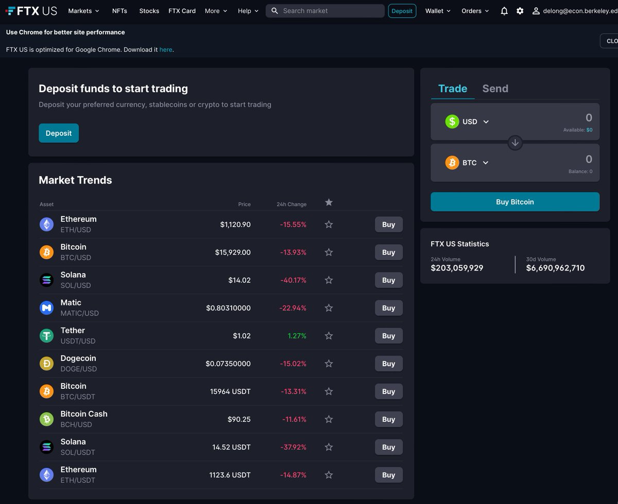Expand the Help menu
Viewport: 618px width, 504px height.
pos(248,11)
